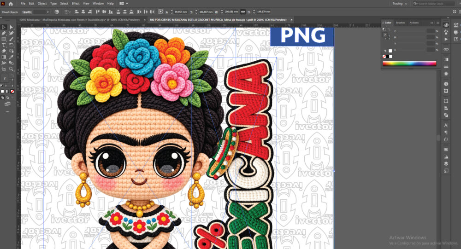Image resolution: width=461 pixels, height=249 pixels.
Task: Select the Direct Selection tool
Action: [11, 27]
